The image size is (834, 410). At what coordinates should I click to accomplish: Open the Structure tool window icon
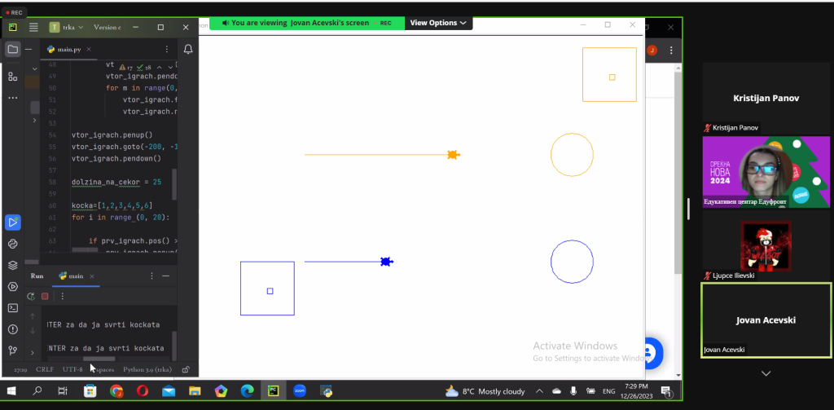[x=12, y=77]
